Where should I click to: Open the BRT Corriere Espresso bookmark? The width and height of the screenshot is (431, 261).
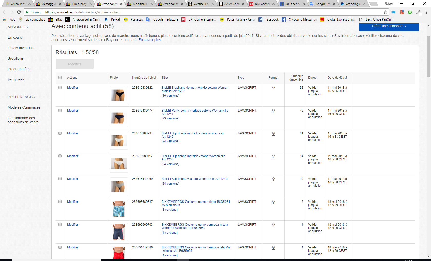point(199,19)
